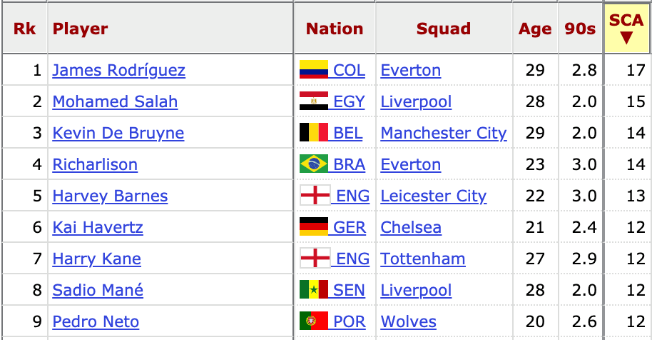The width and height of the screenshot is (652, 340).
Task: Click the Colombia flag icon
Action: pos(314,69)
